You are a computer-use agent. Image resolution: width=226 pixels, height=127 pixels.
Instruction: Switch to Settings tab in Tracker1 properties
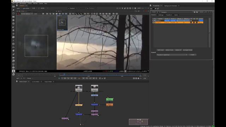161,15
